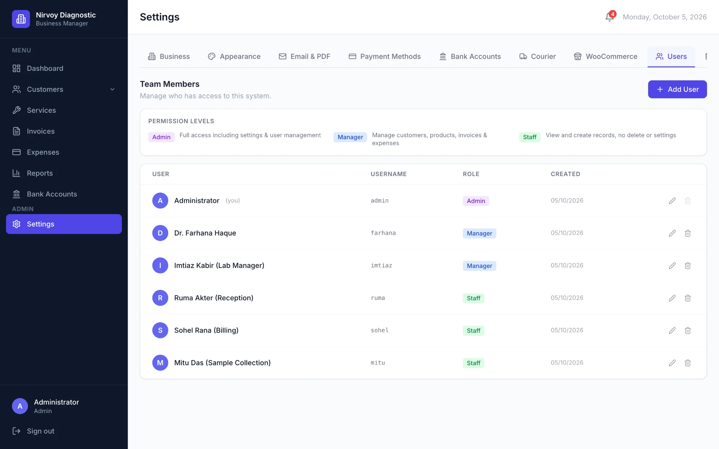Select the Payment Methods tab
This screenshot has width=719, height=449.
(385, 56)
